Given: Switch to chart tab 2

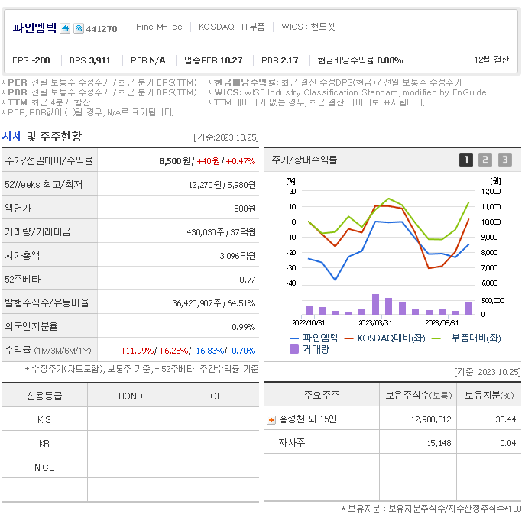Looking at the screenshot, I should click(485, 160).
